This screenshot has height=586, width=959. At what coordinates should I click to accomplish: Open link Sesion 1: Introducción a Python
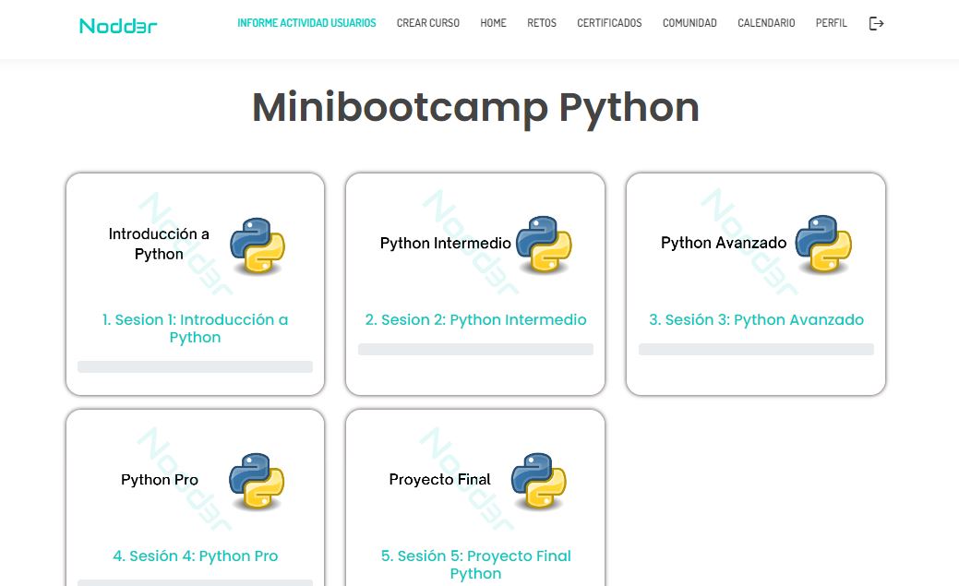195,329
